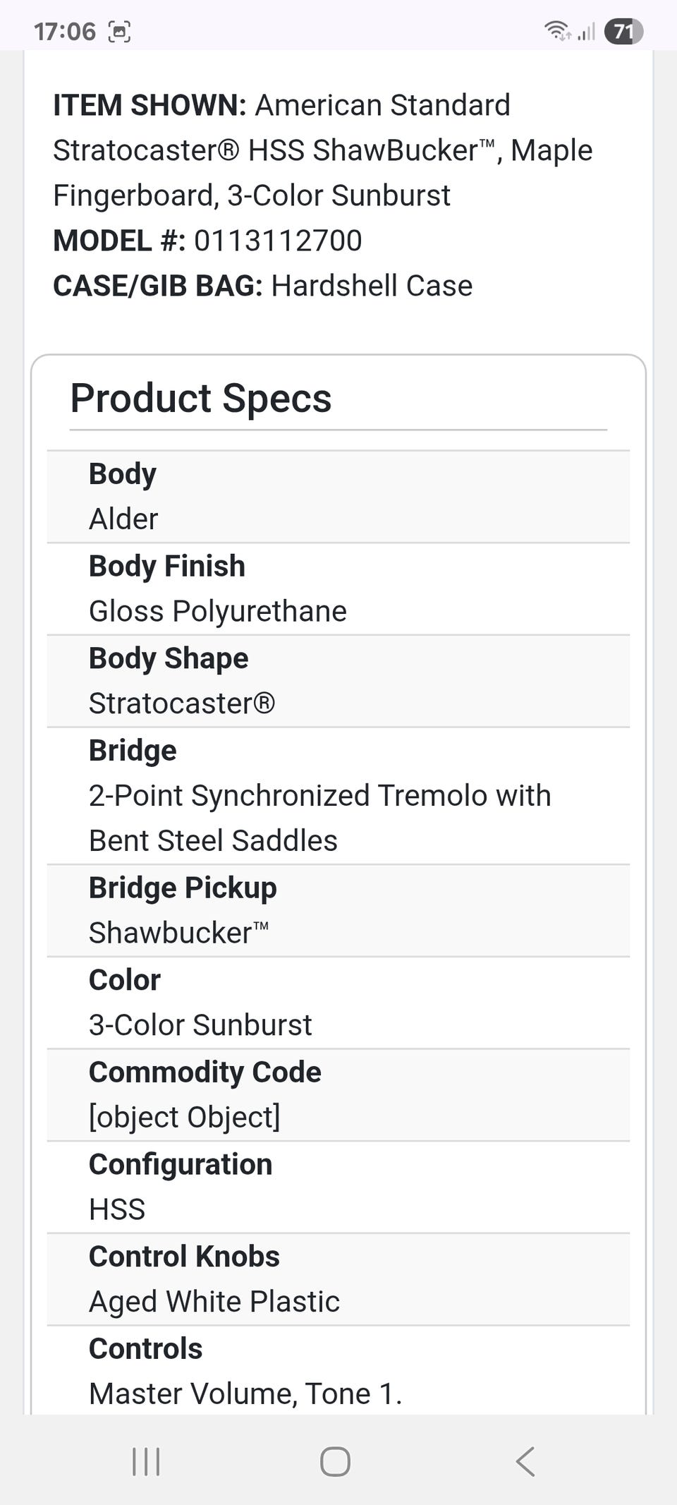
Task: Tap the model number 0113112700
Action: click(278, 241)
